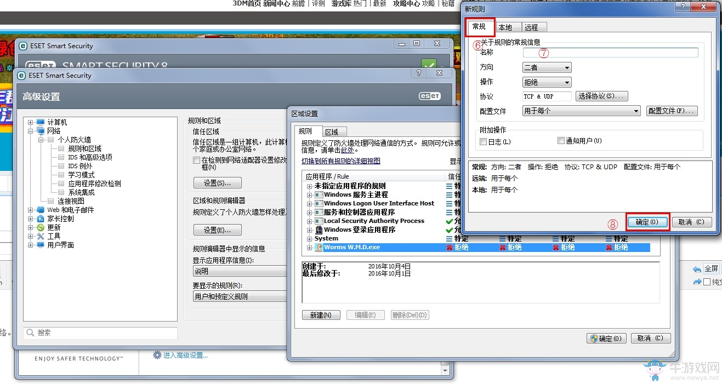Image resolution: width=722 pixels, height=384 pixels.
Task: Click the 网络 network icon in settings tree
Action: coord(40,131)
